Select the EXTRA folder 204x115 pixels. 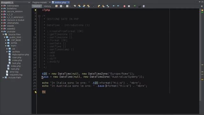[14, 43]
